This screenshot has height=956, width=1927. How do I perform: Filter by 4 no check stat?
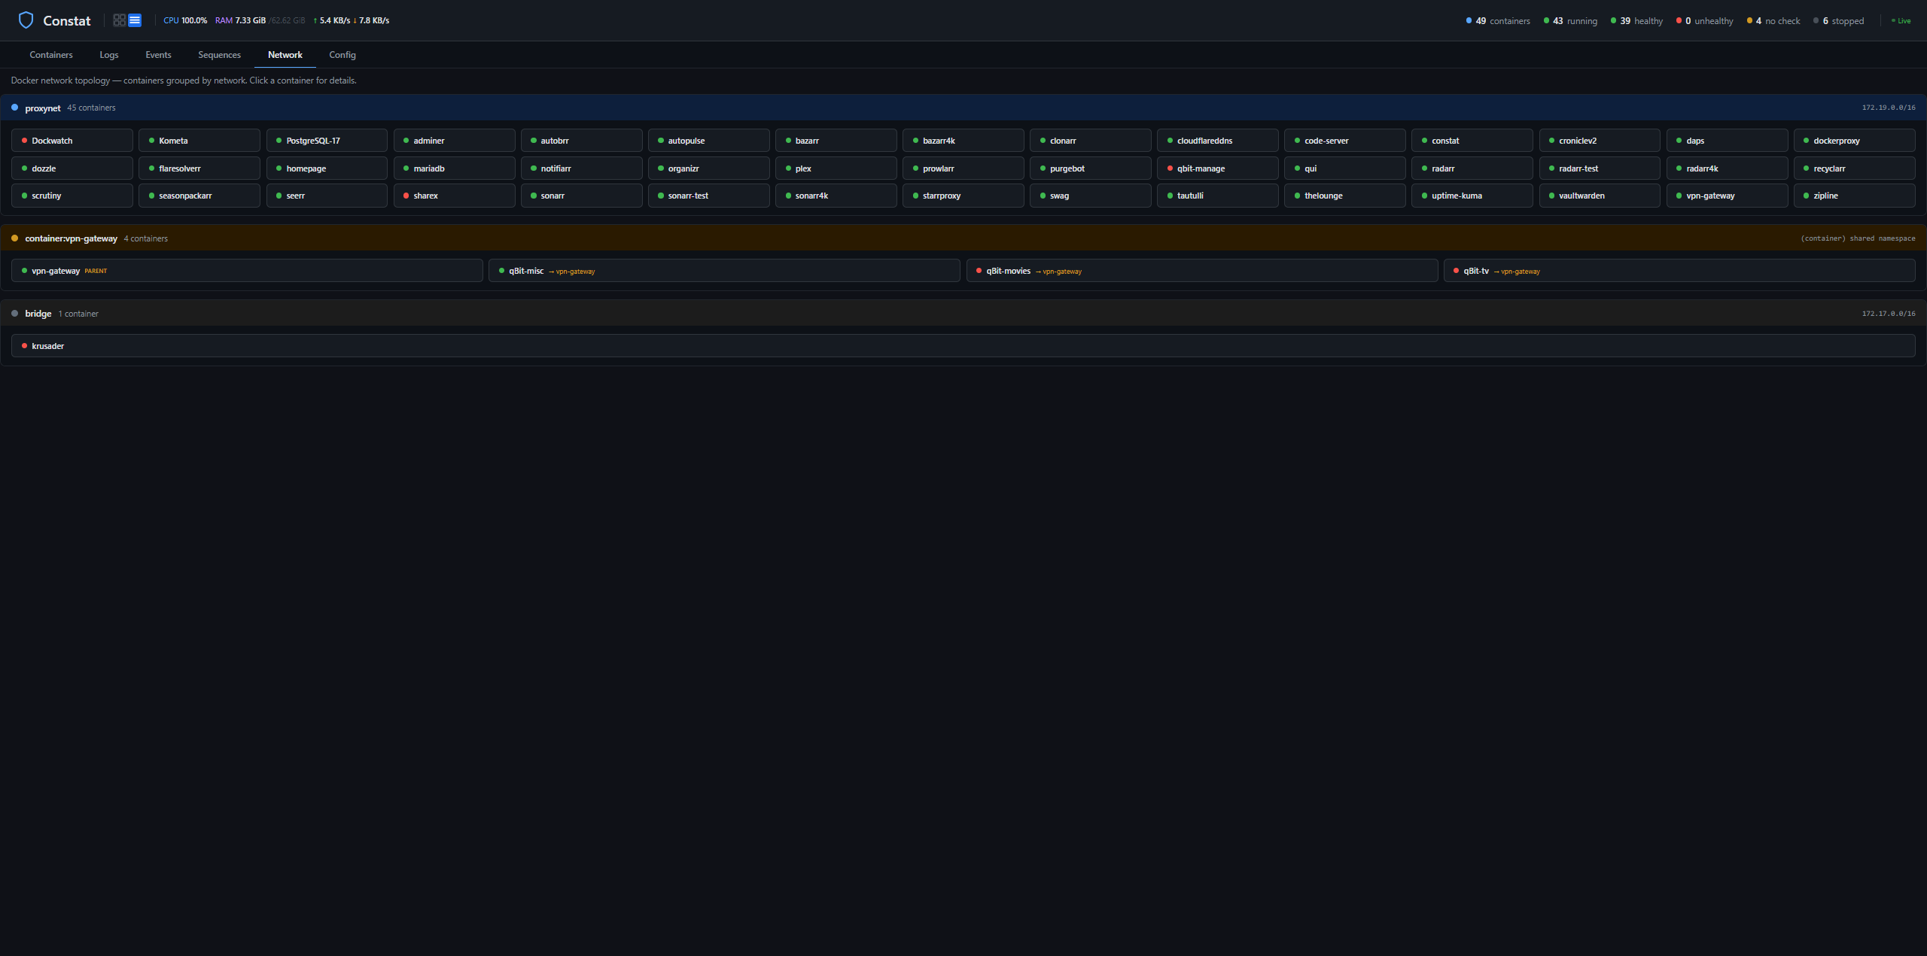click(x=1773, y=21)
